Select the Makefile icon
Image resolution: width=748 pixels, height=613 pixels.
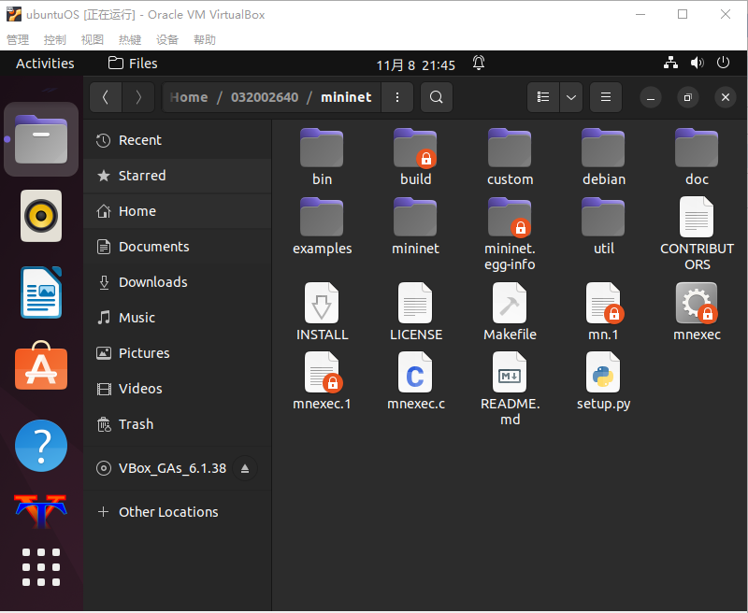[x=510, y=303]
